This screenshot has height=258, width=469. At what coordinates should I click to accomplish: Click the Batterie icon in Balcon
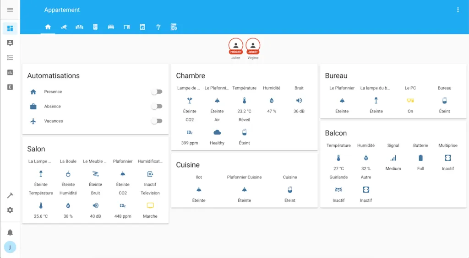[420, 158]
